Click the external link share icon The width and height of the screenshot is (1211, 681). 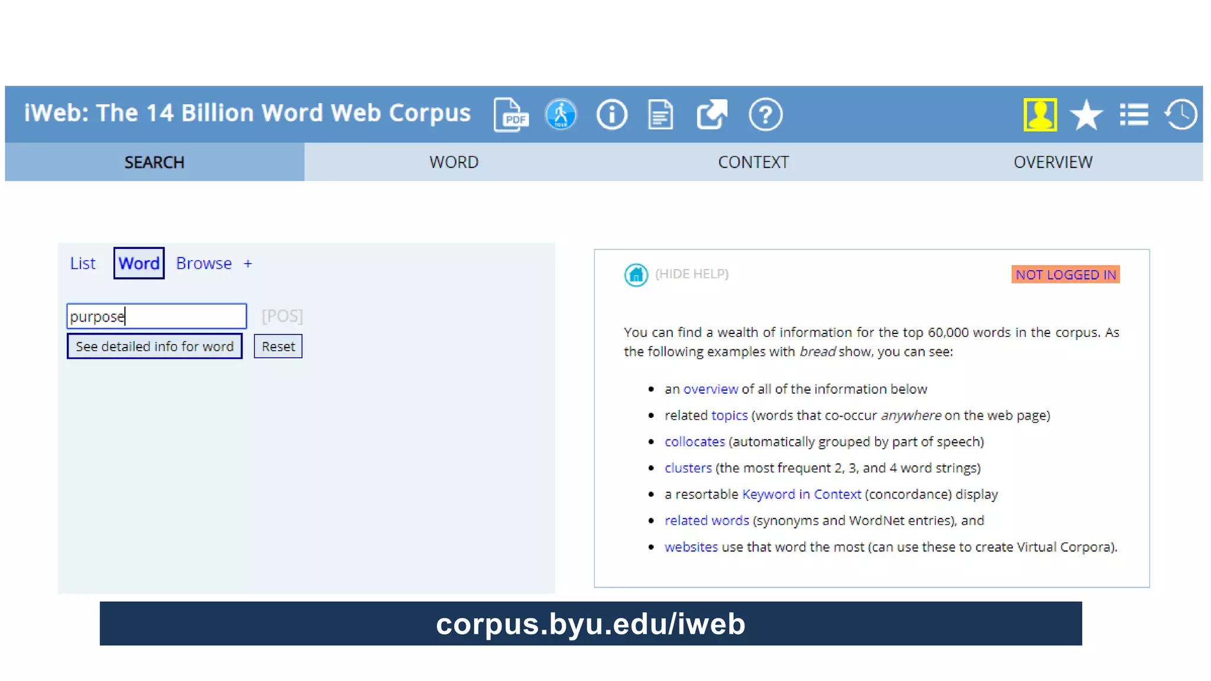click(711, 115)
